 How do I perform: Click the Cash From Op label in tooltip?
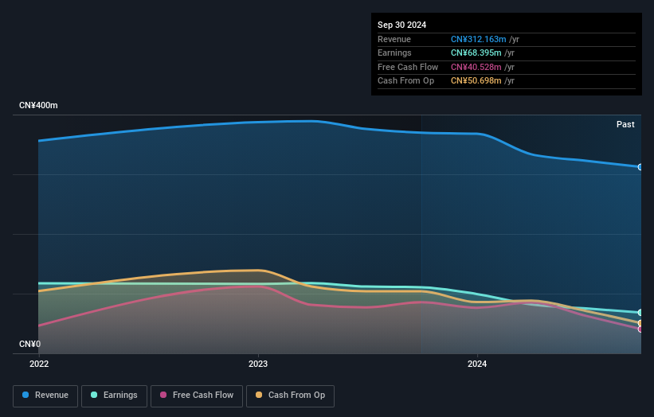point(405,81)
